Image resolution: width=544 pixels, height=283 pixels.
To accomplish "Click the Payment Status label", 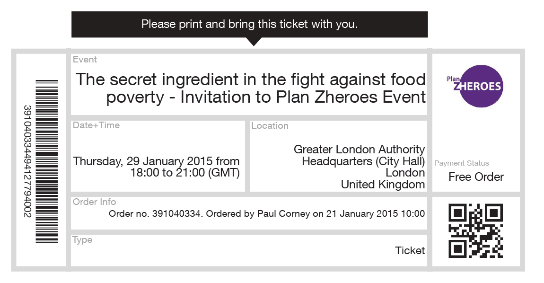I will [x=461, y=163].
